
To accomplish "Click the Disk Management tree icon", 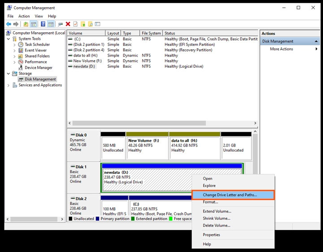I will pos(21,79).
